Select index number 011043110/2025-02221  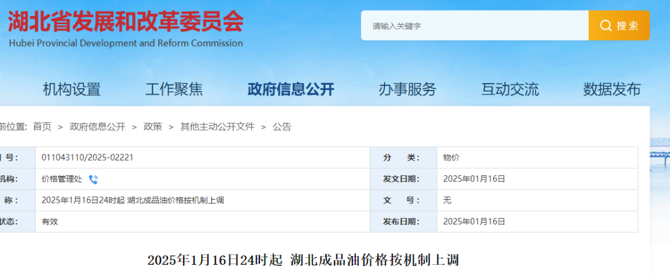(x=87, y=157)
